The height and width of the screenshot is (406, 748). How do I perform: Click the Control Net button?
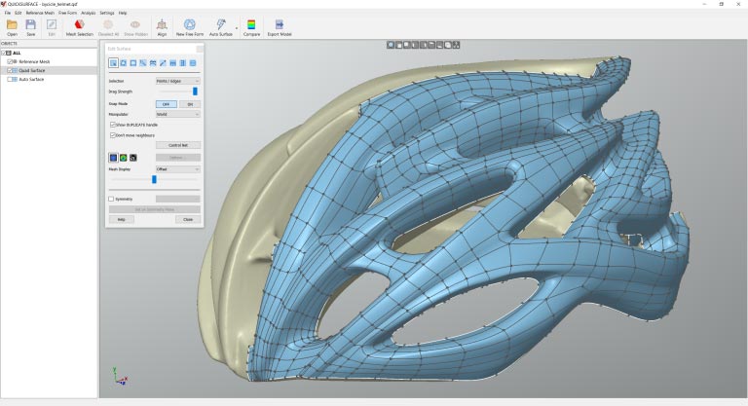pyautogui.click(x=177, y=145)
